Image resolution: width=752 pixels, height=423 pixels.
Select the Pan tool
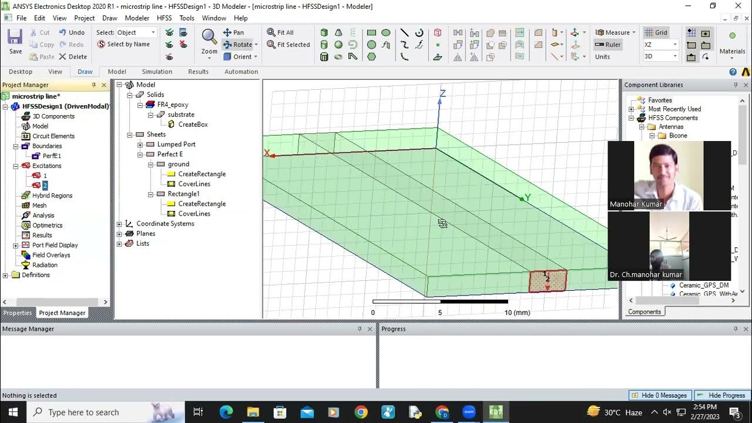[233, 32]
